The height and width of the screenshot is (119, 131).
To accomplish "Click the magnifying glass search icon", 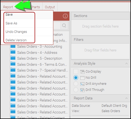I will click(64, 25).
